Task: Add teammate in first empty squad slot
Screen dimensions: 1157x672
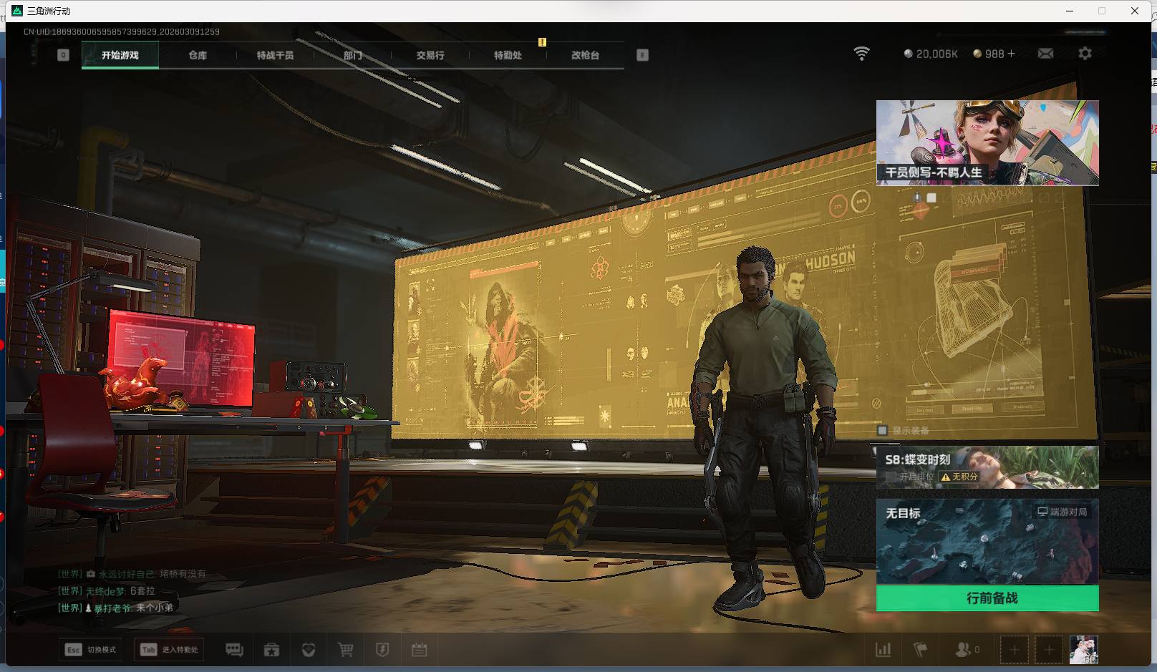Action: (1014, 650)
